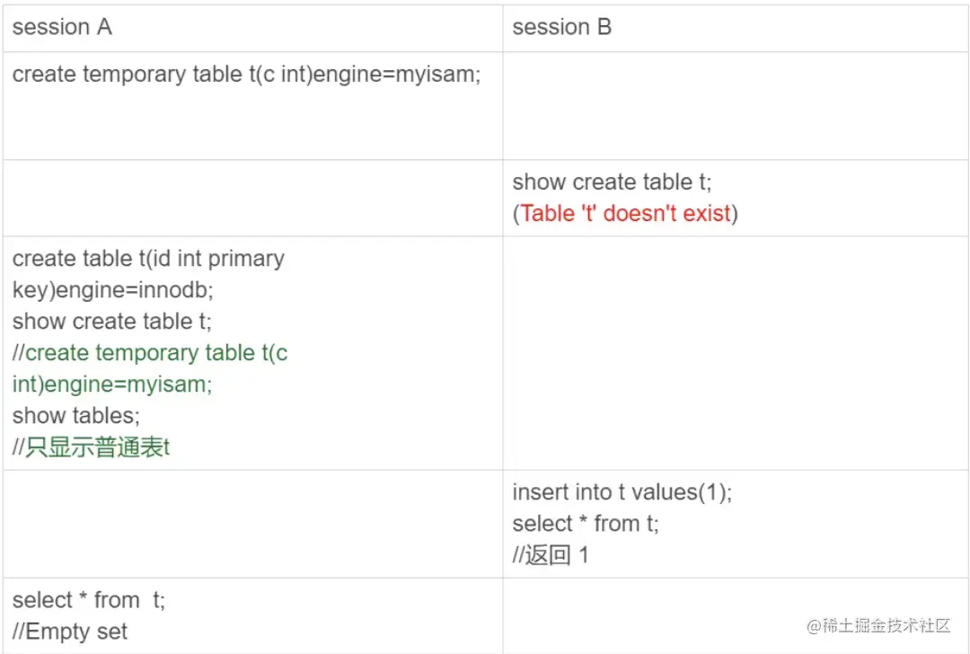Click the '//Empty set' result line
970x654 pixels.
point(70,632)
